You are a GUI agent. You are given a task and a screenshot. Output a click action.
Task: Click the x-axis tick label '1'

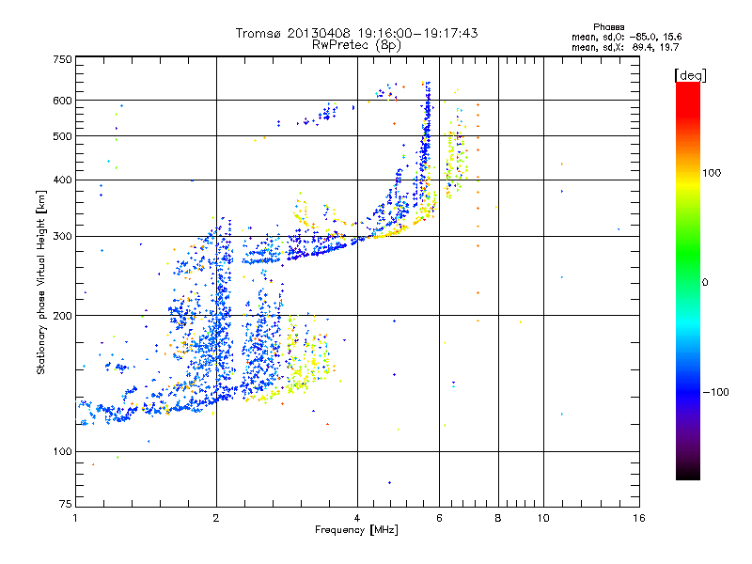coord(75,518)
